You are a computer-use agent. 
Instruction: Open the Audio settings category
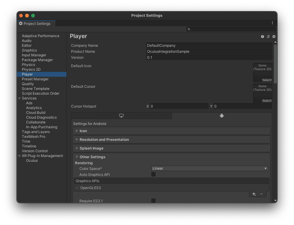point(27,41)
